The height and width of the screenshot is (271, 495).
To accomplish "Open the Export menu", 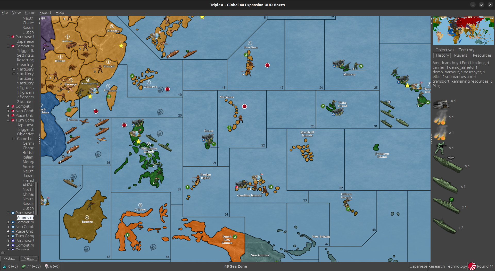I will coord(45,13).
